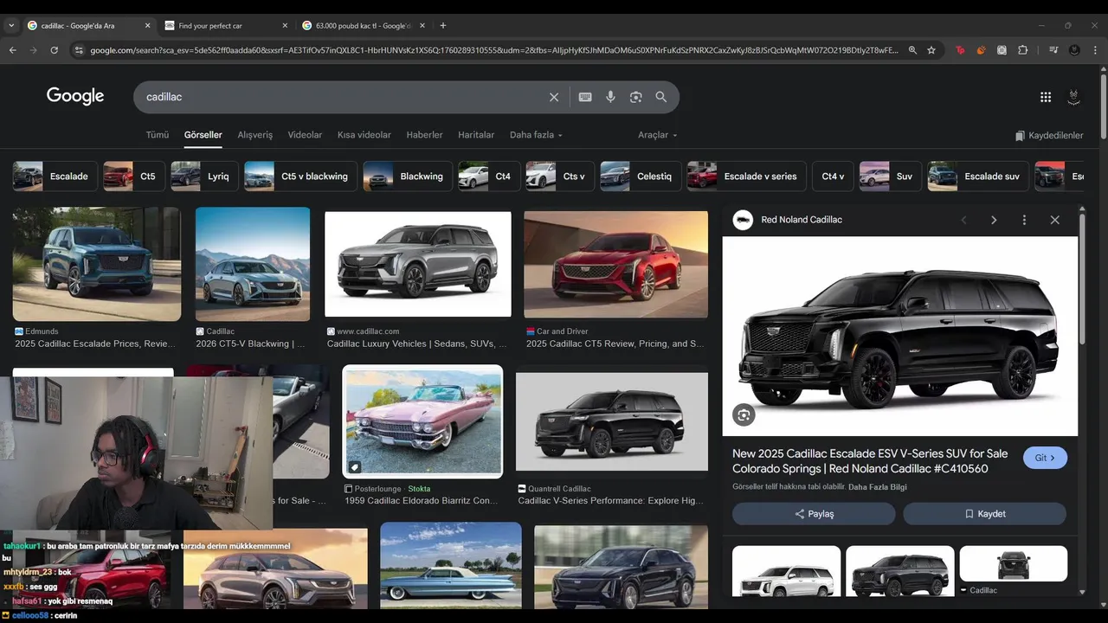Screen dimensions: 1108x623
Task: Open the Videolar results tab
Action: point(305,135)
